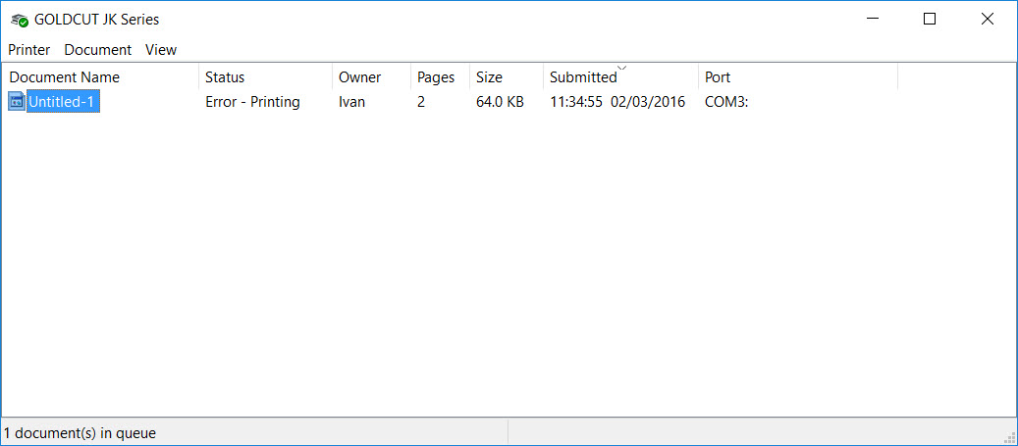Screen dimensions: 1018x446
Task: Sort by Document Name column header
Action: click(101, 77)
